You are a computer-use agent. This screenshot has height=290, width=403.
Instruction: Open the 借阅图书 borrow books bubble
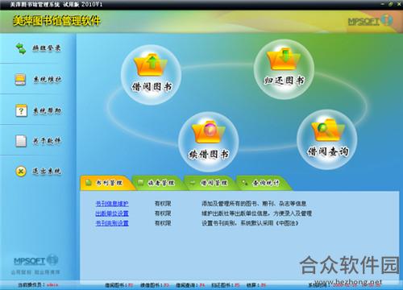(151, 75)
